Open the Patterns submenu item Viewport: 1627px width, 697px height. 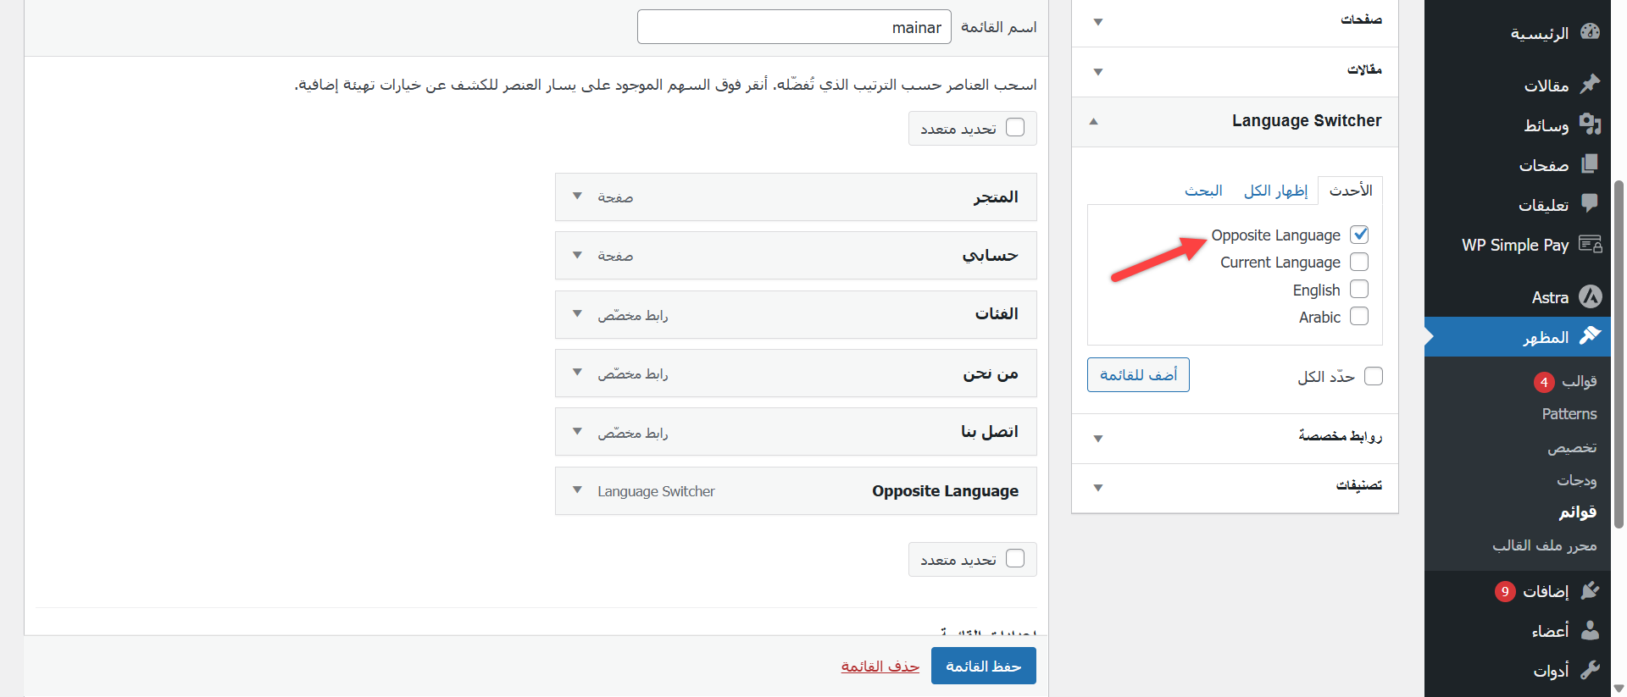pyautogui.click(x=1569, y=414)
